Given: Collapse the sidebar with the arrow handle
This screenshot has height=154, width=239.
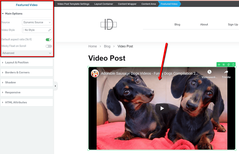Looking at the screenshot, I should tap(55, 86).
